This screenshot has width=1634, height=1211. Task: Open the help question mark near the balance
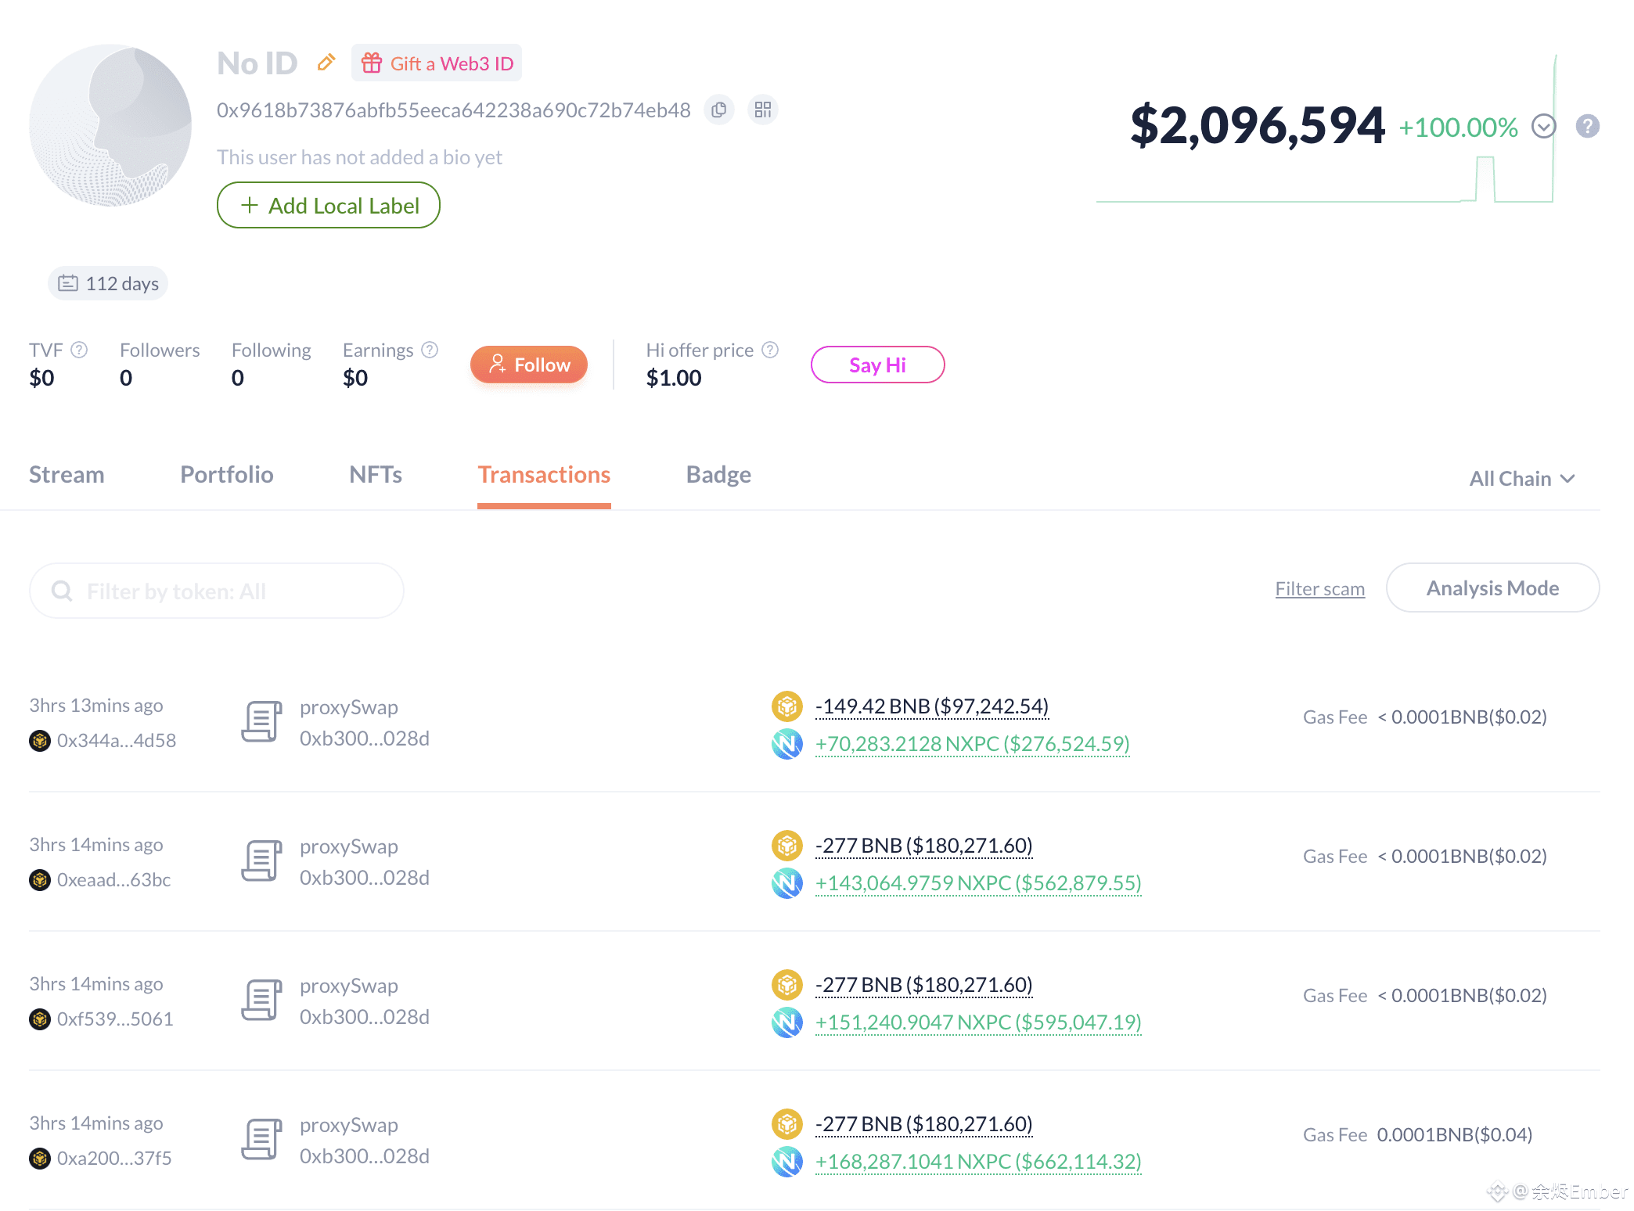(x=1588, y=126)
